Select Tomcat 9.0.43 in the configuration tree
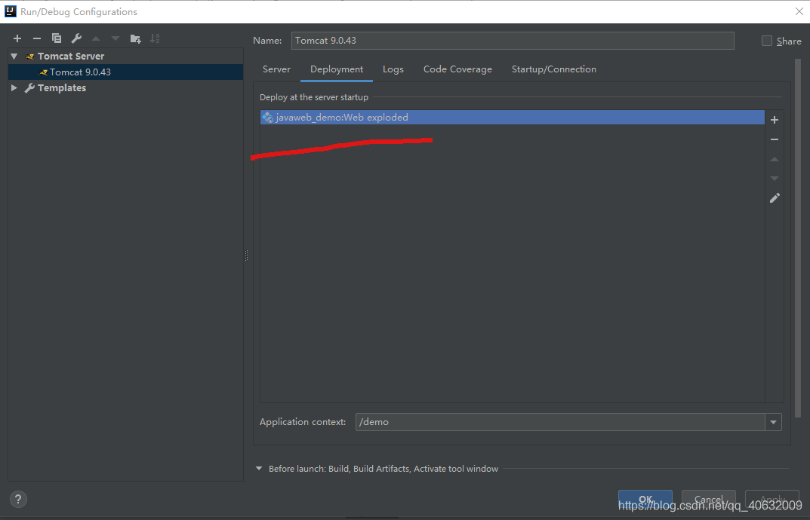 pos(125,72)
